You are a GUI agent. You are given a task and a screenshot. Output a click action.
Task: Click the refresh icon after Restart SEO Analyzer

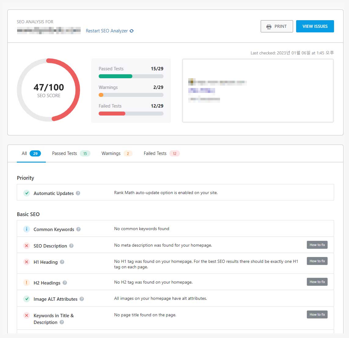pyautogui.click(x=132, y=31)
